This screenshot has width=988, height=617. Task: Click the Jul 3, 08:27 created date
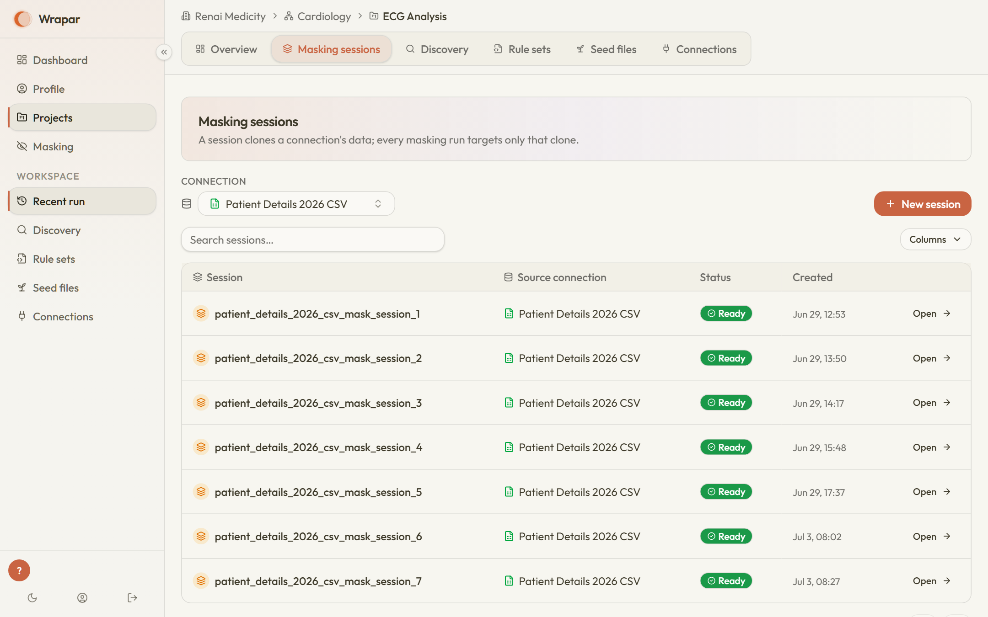816,582
